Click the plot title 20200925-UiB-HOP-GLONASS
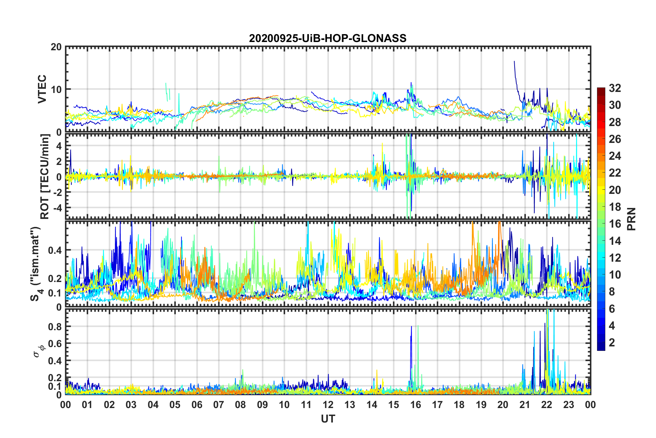The width and height of the screenshot is (656, 438). [x=328, y=38]
